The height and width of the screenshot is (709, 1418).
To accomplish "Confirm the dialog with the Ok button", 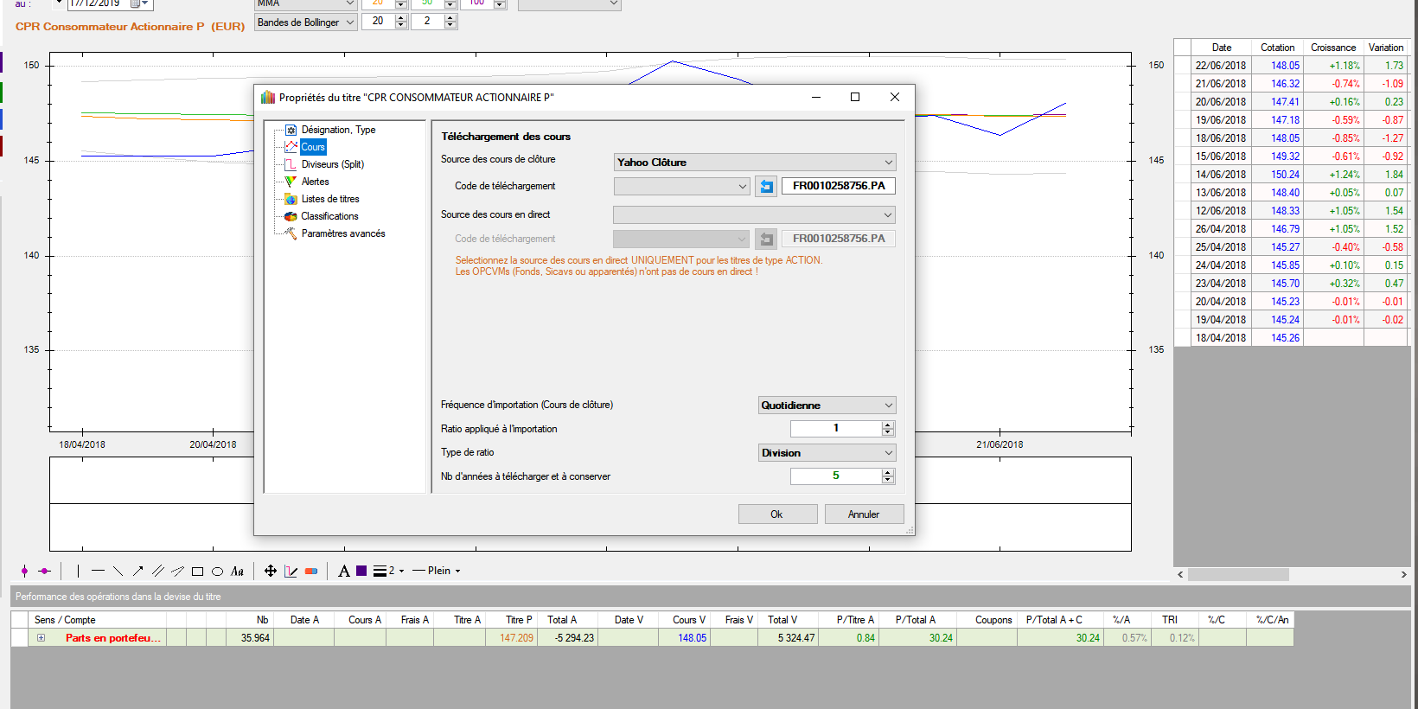I will tap(777, 514).
